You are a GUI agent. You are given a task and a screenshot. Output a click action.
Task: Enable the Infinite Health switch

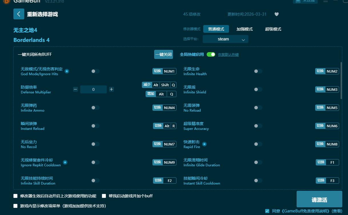pos(258,71)
